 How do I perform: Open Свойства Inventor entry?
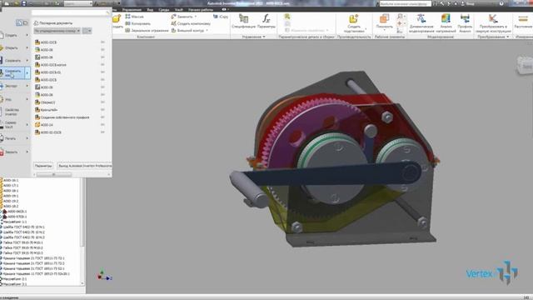click(x=12, y=112)
